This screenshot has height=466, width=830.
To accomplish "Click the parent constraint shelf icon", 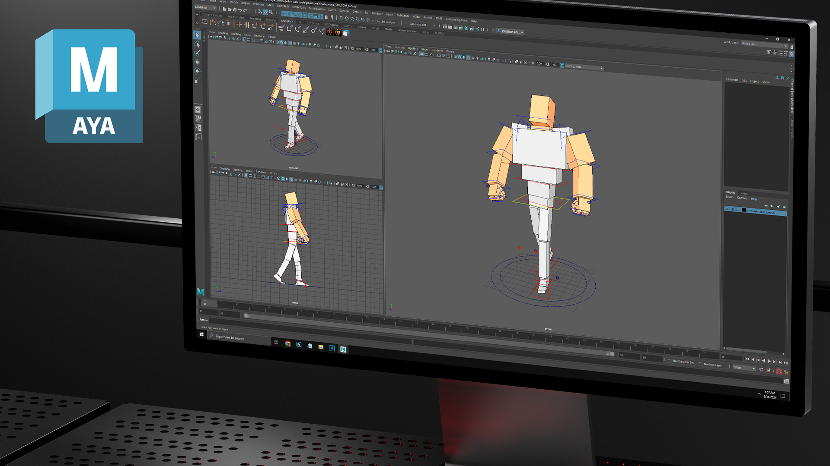I will [x=281, y=28].
